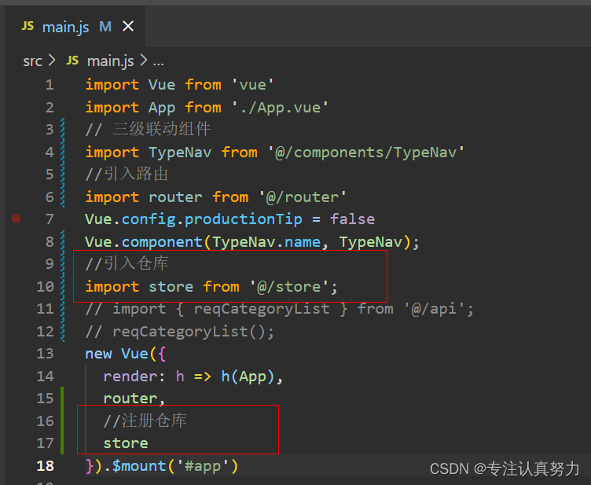
Task: Click the JS icon in the breadcrumb
Action: (72, 61)
